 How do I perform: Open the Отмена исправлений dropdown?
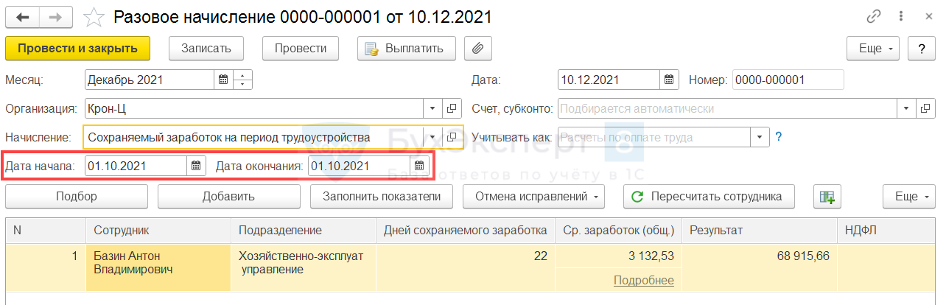tap(533, 197)
